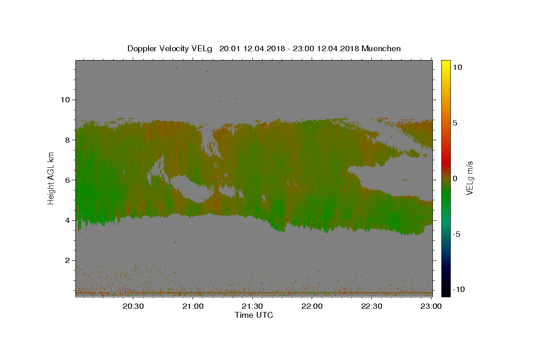This screenshot has width=535, height=356.
Task: Click the 21:30 time tick label
Action: [x=252, y=307]
